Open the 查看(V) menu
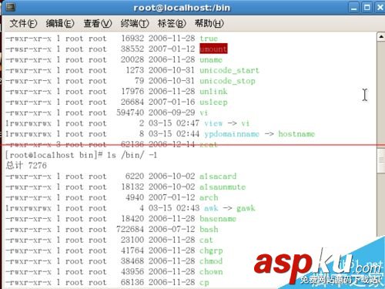The image size is (385, 289). [98, 24]
